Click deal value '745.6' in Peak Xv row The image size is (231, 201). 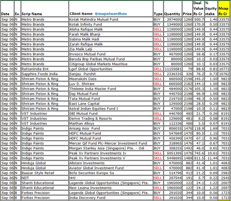click(x=198, y=153)
